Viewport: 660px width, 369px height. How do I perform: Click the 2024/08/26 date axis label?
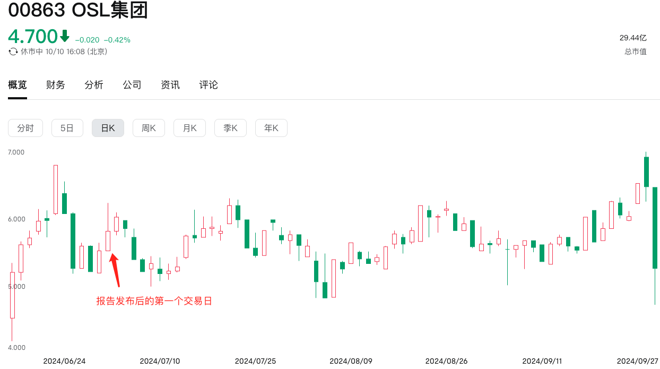446,361
